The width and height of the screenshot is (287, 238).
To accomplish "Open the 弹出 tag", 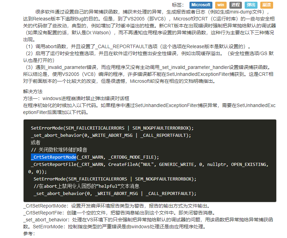I will [x=251, y=5].
